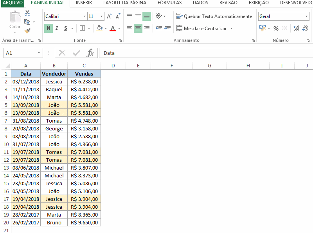
Task: Click Quebrar Texto Automaticamente button
Action: click(x=214, y=16)
